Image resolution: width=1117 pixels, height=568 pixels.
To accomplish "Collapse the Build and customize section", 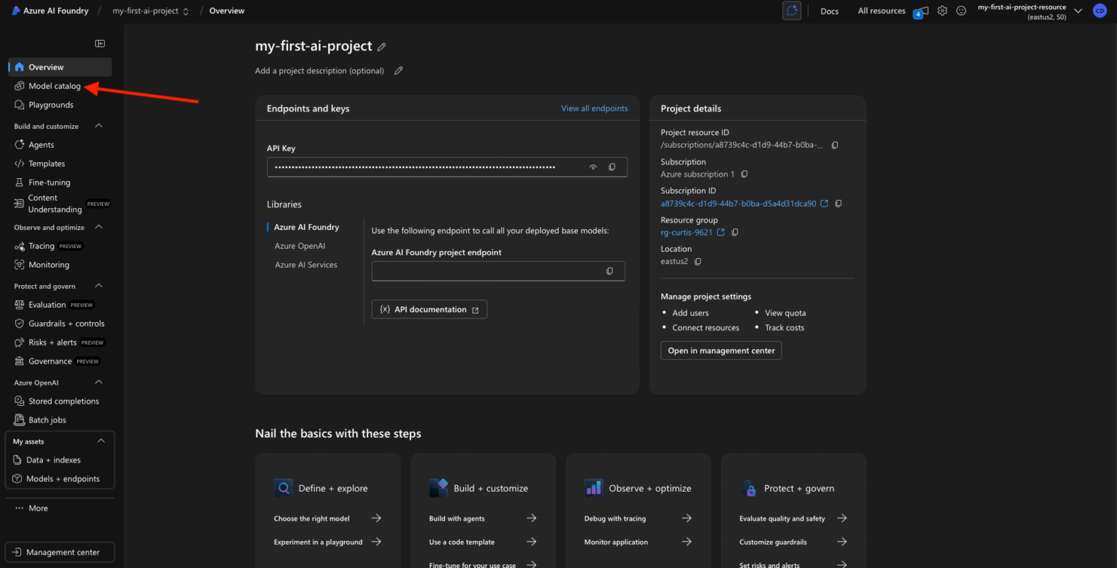I will (99, 126).
